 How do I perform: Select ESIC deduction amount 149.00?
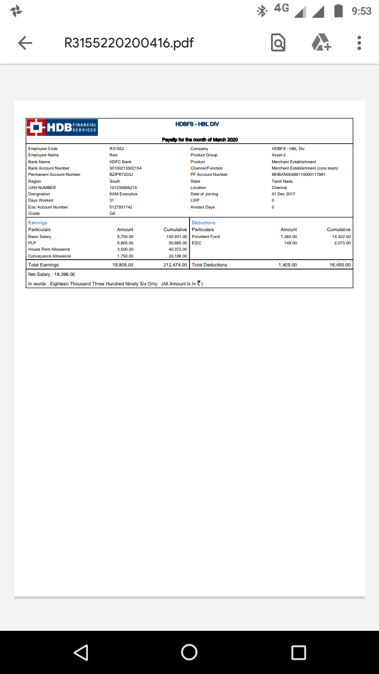pos(291,243)
